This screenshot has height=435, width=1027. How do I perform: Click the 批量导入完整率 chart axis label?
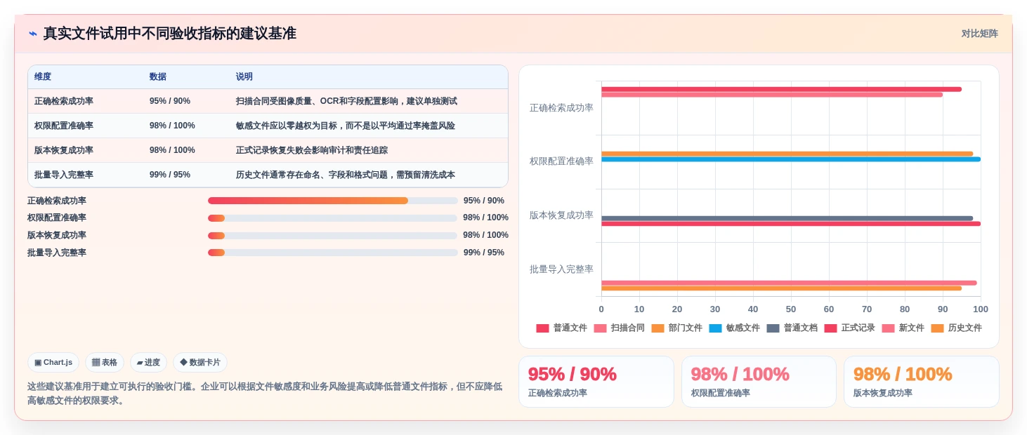point(561,269)
